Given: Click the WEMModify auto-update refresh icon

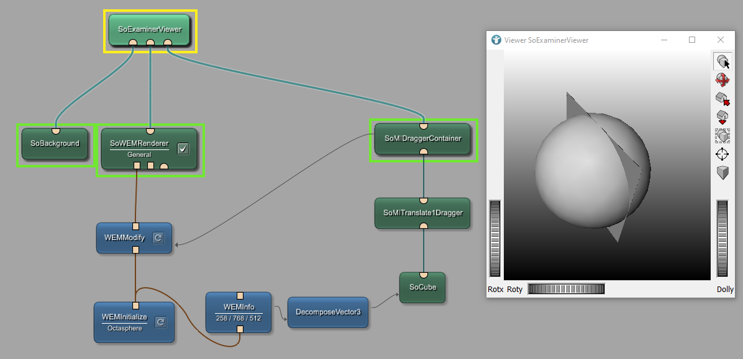Looking at the screenshot, I should coord(158,238).
